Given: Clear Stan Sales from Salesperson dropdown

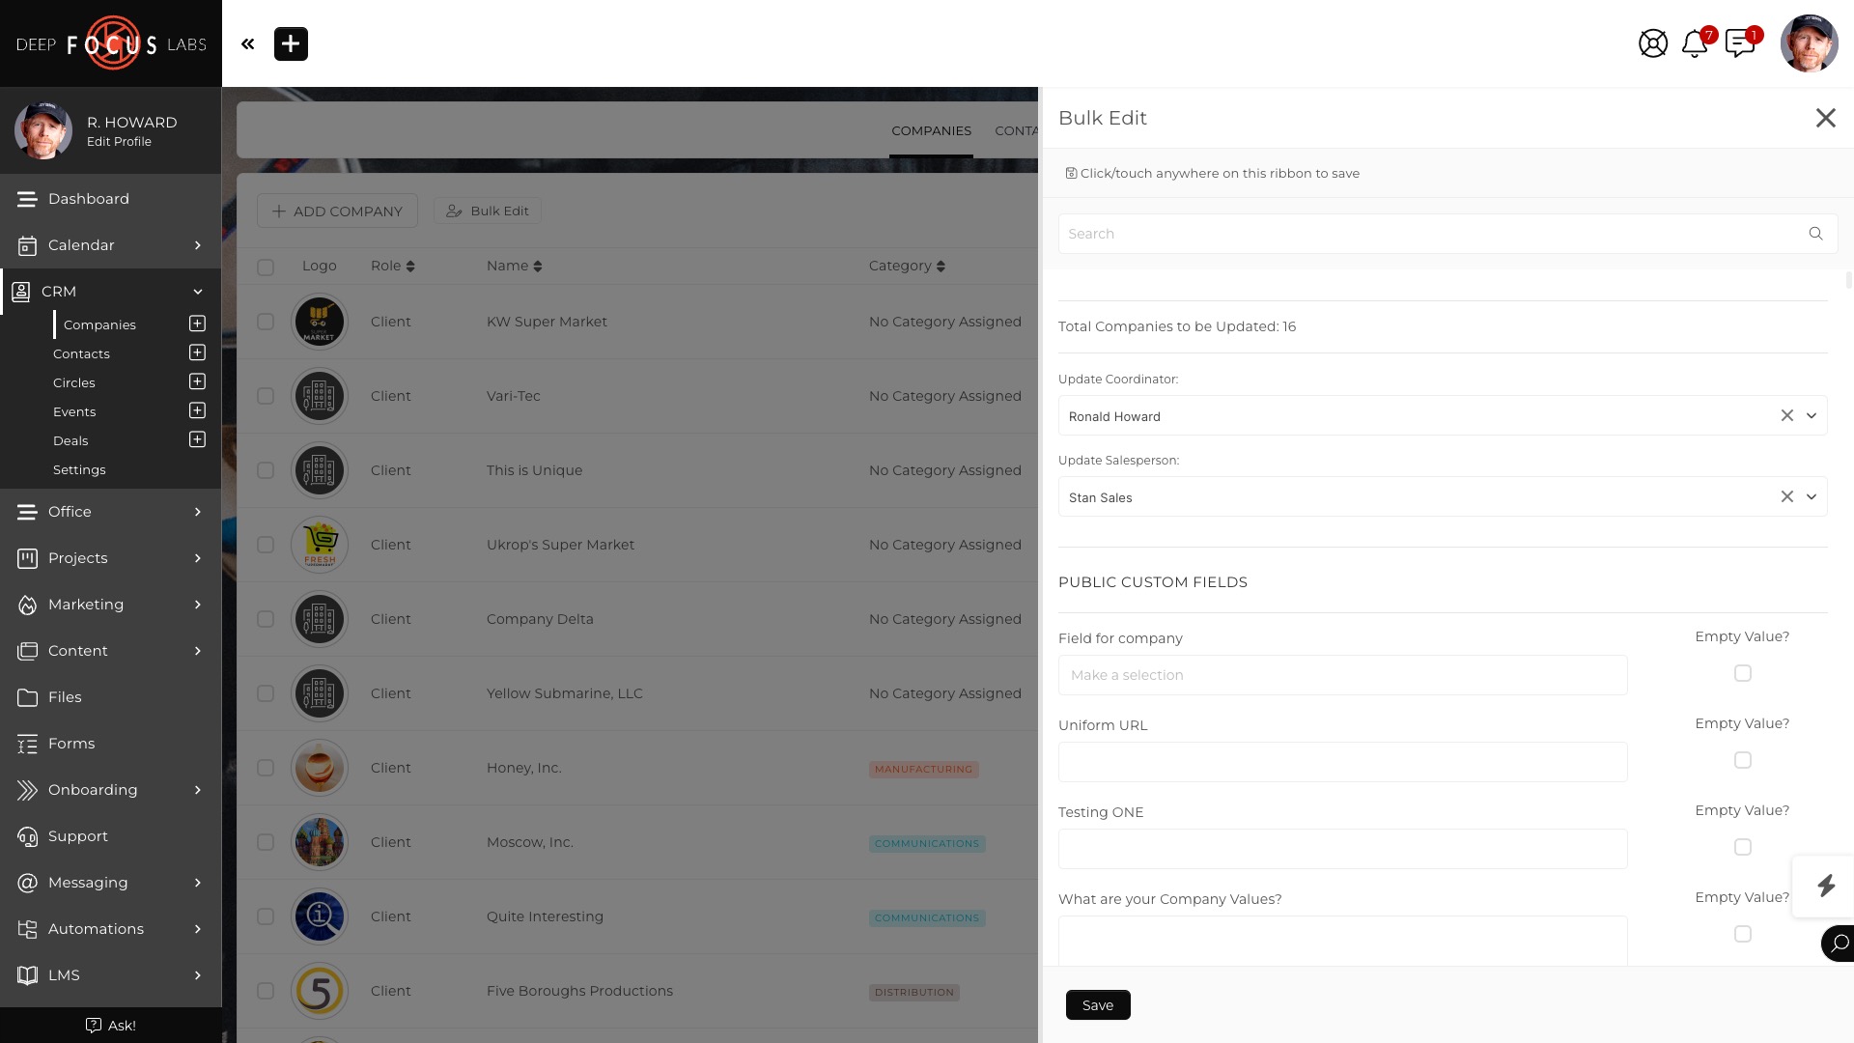Looking at the screenshot, I should (x=1786, y=496).
